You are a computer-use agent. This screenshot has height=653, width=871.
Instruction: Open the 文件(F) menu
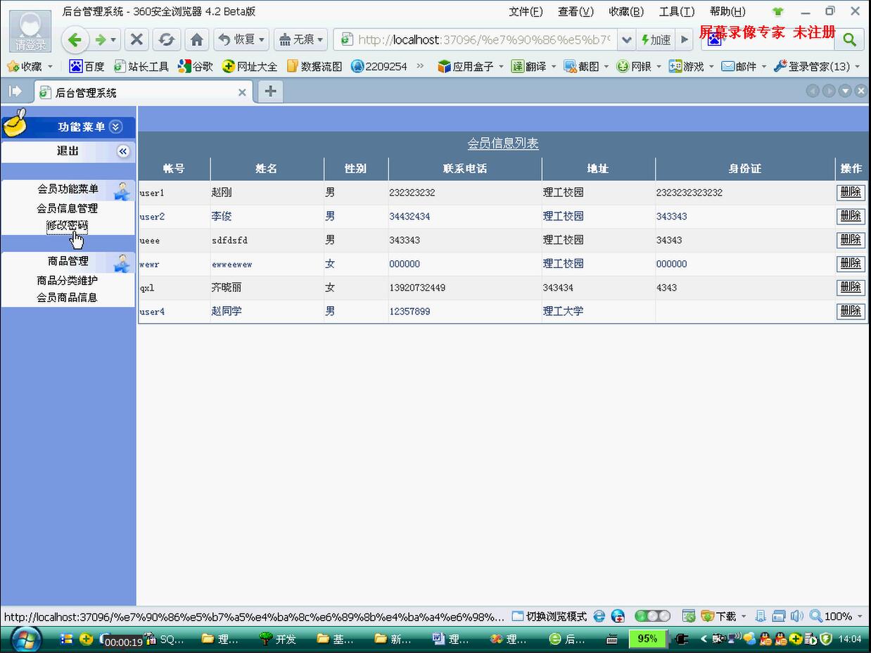point(526,11)
